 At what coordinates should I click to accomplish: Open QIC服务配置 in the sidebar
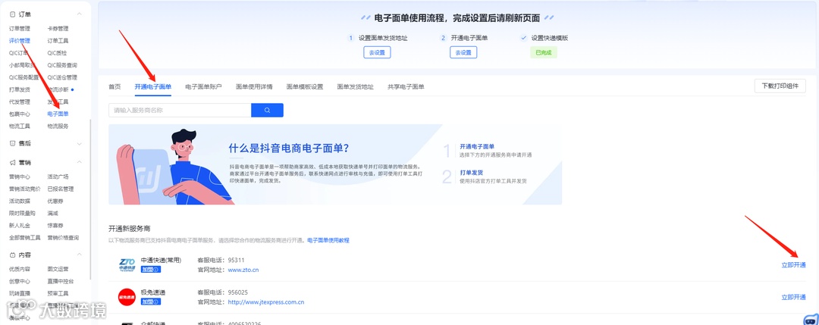coord(24,77)
